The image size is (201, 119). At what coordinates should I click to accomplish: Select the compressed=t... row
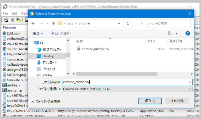click(x=15, y=59)
